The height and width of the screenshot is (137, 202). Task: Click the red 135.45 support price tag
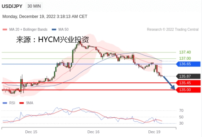pyautogui.click(x=189, y=83)
